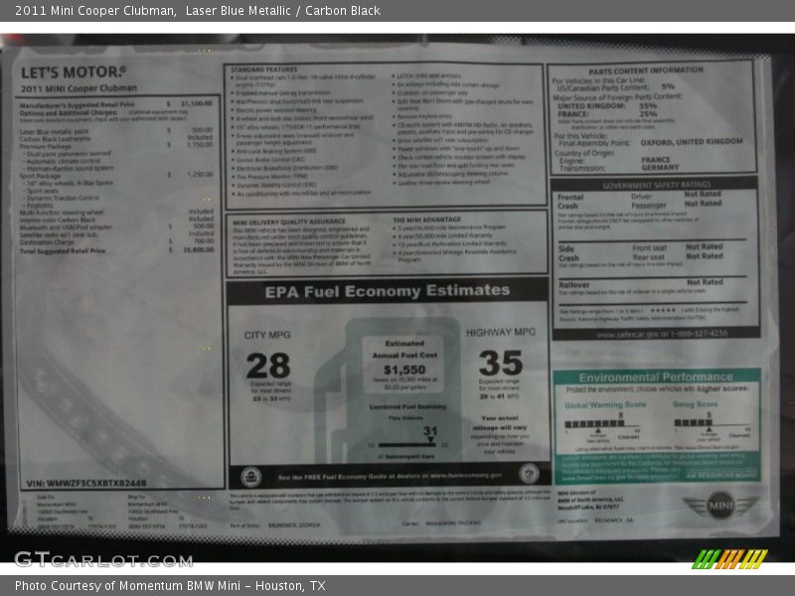Click 'MINI DELIVERY QUALITY ASSURANCE' heading
795x596 pixels.
tap(288, 222)
